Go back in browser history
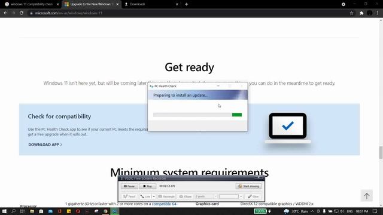 click(5, 13)
